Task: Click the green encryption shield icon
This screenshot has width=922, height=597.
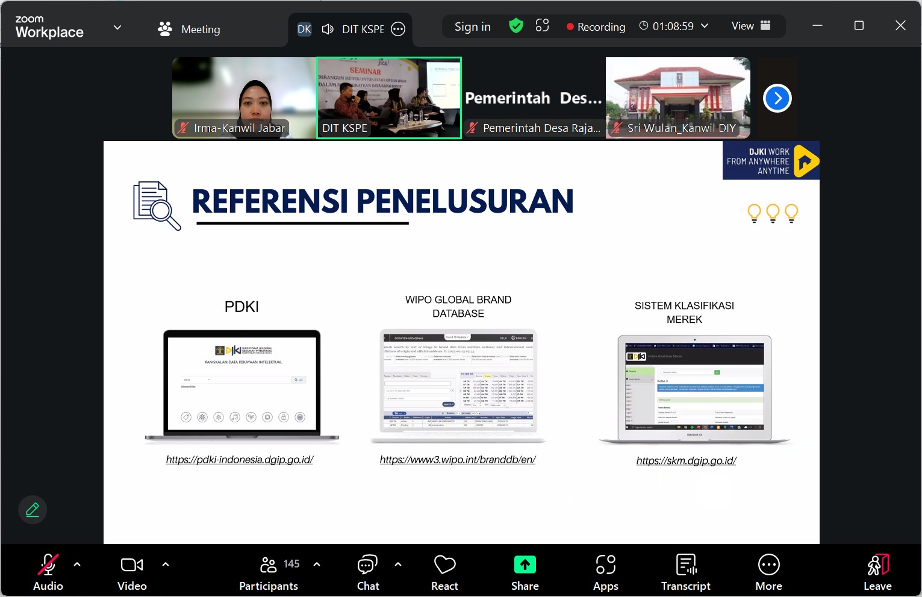Action: coord(516,26)
